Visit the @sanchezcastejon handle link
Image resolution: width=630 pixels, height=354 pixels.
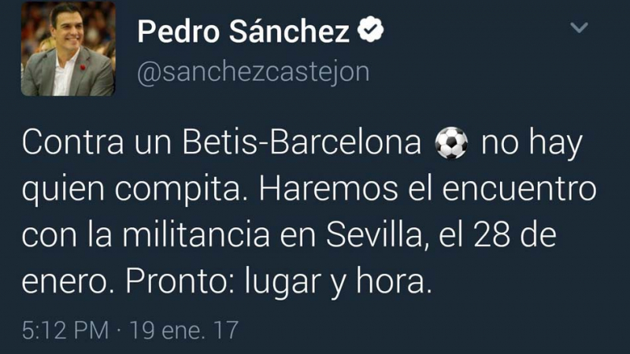pos(253,72)
